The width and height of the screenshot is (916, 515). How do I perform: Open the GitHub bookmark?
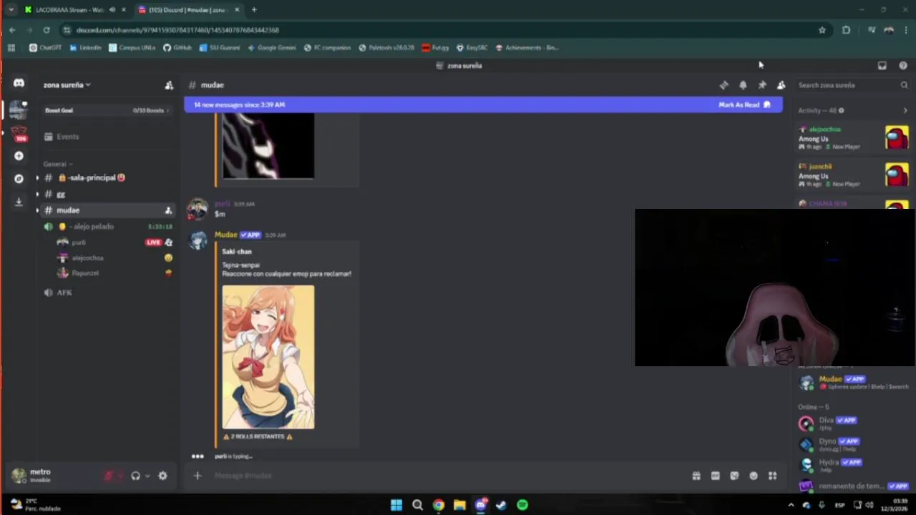click(177, 48)
